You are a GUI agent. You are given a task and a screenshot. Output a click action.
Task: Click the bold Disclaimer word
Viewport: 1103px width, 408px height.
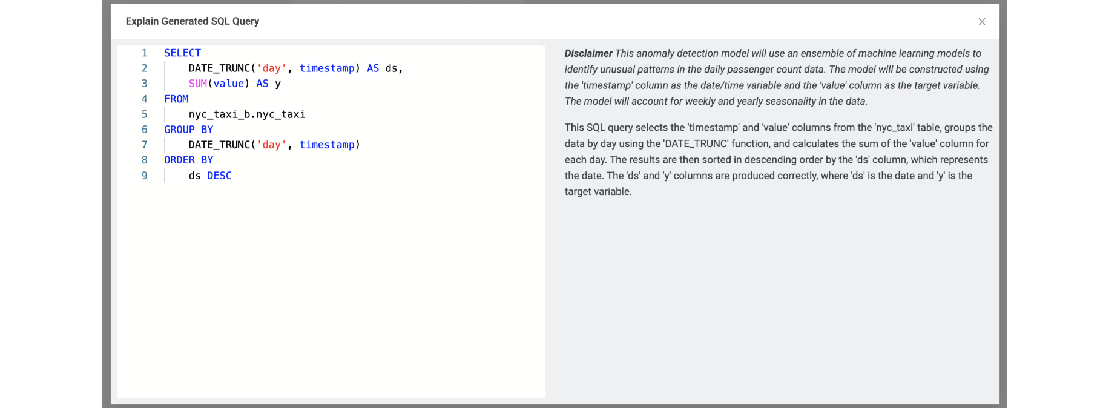point(588,53)
